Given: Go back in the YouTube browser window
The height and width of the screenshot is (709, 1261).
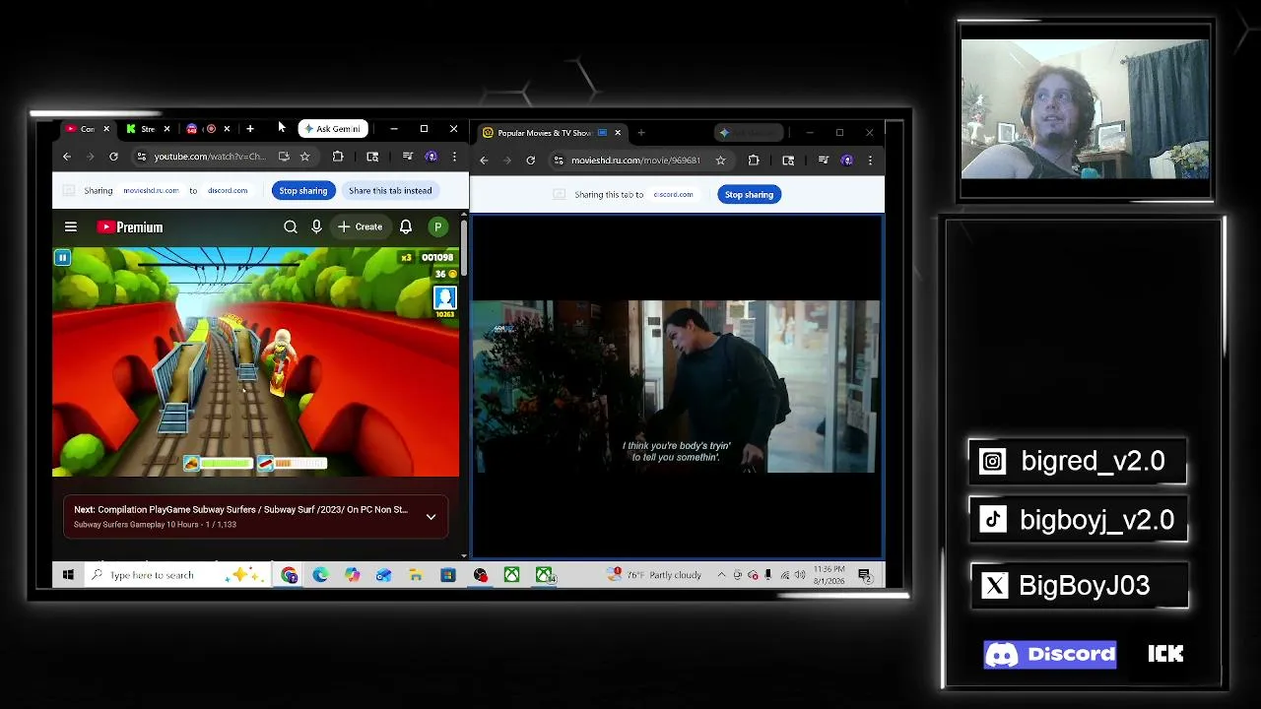Looking at the screenshot, I should (67, 157).
